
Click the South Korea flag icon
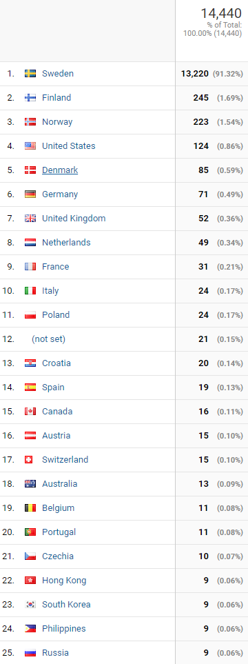coord(30,605)
